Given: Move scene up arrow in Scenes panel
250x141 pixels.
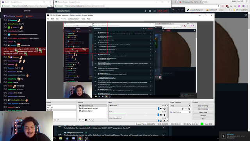Looking at the screenshot, I should 55,120.
